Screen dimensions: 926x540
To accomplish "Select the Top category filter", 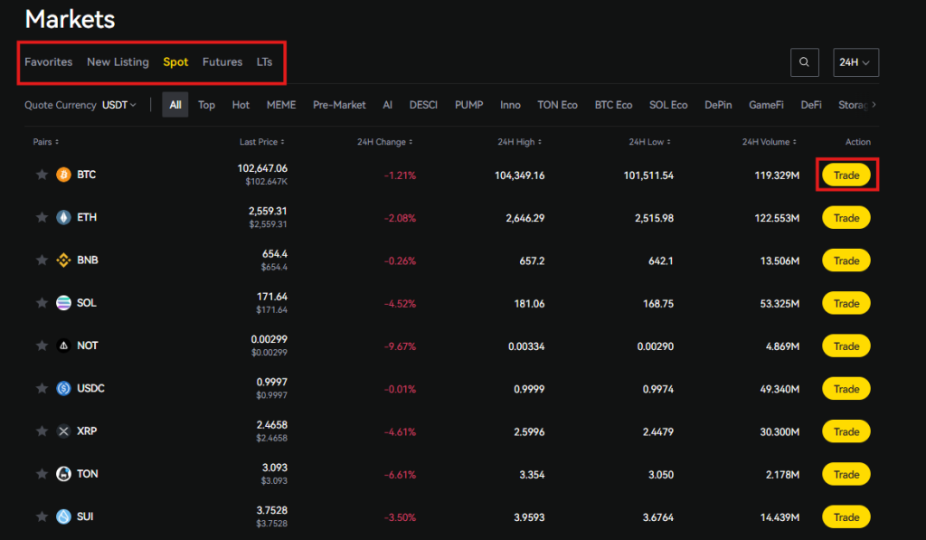I will click(206, 105).
